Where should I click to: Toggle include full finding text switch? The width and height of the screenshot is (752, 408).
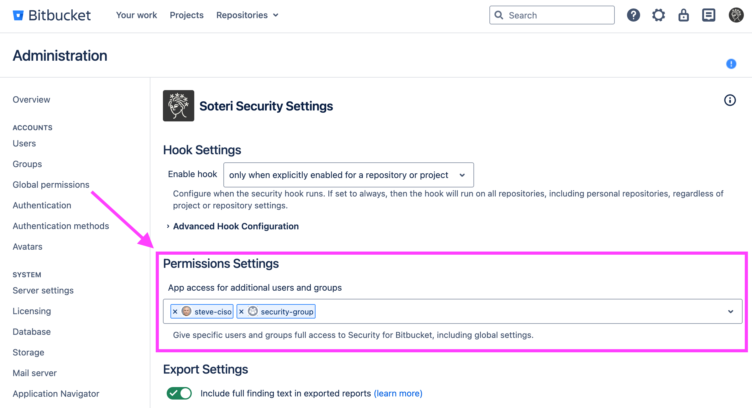point(179,393)
